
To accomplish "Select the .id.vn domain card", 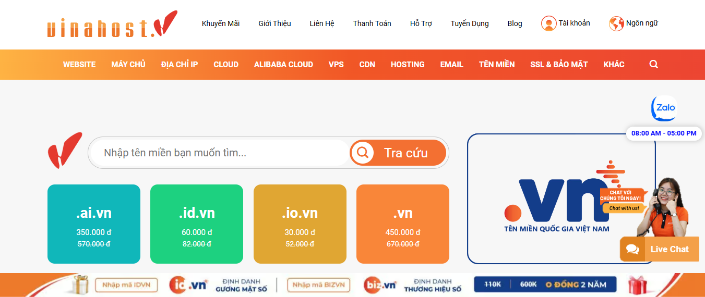I will point(197,224).
